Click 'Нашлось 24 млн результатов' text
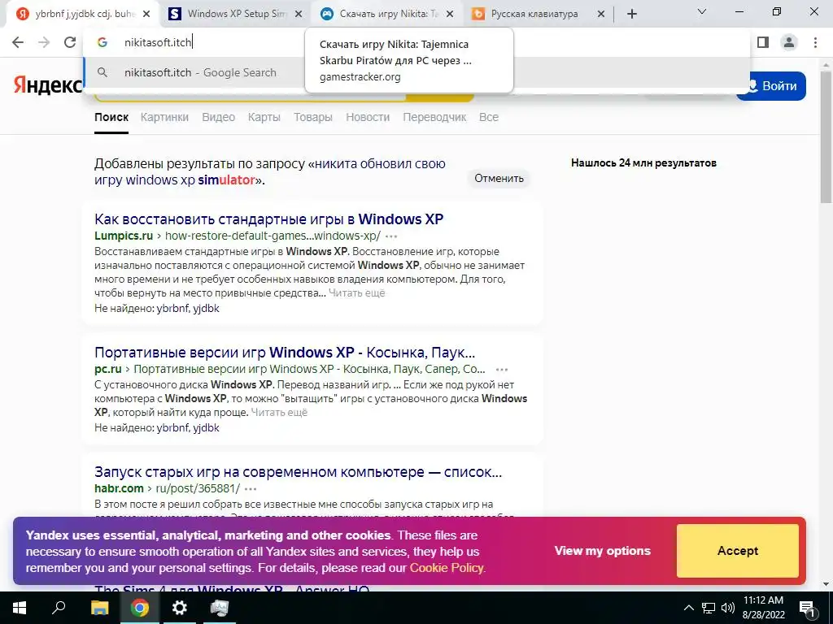The image size is (833, 624). [643, 162]
